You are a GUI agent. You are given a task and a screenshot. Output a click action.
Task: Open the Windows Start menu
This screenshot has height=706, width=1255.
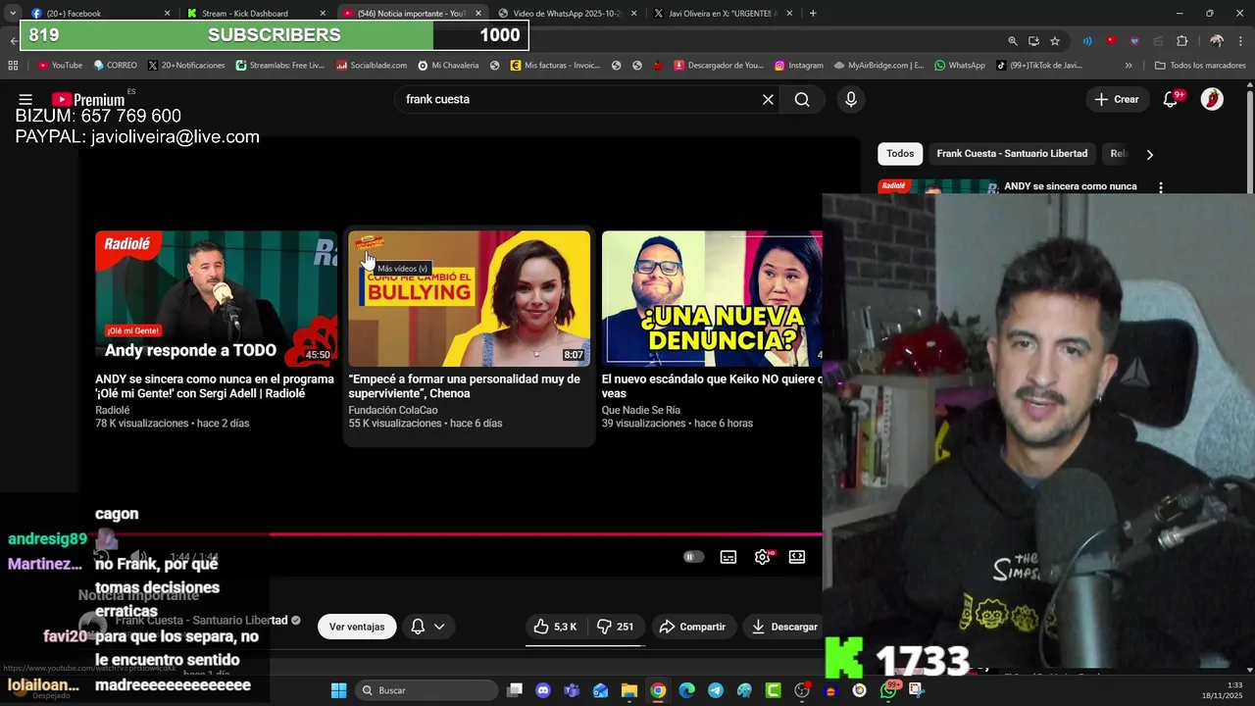338,690
